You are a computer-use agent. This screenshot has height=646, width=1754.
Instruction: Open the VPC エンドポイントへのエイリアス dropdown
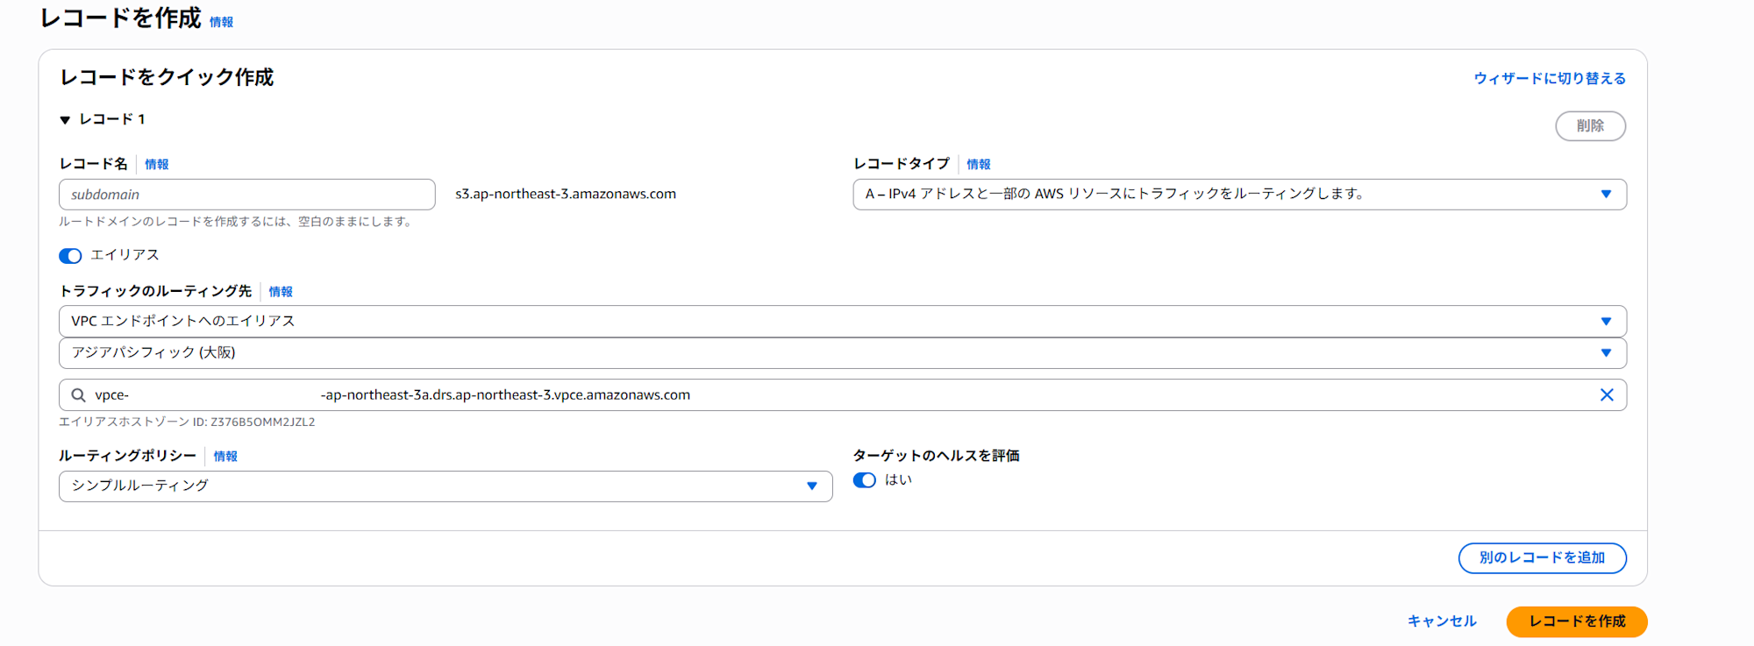tap(842, 322)
